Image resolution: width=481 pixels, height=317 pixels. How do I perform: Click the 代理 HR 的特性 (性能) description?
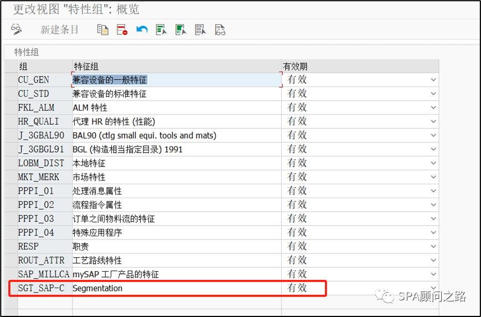(177, 121)
